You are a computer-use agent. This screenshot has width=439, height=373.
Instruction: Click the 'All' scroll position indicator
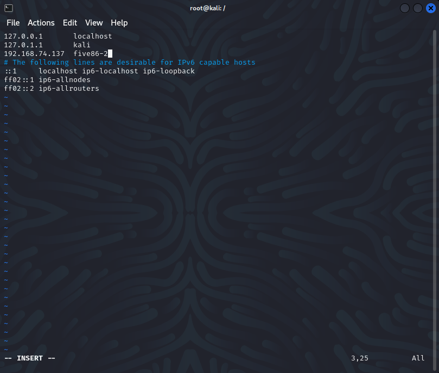(418, 358)
